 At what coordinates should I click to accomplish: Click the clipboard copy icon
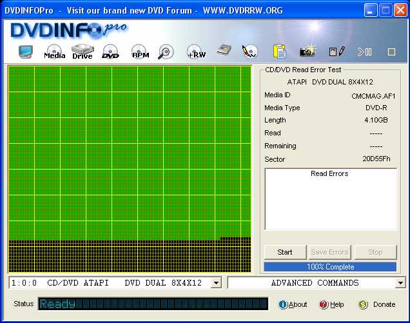pyautogui.click(x=280, y=52)
